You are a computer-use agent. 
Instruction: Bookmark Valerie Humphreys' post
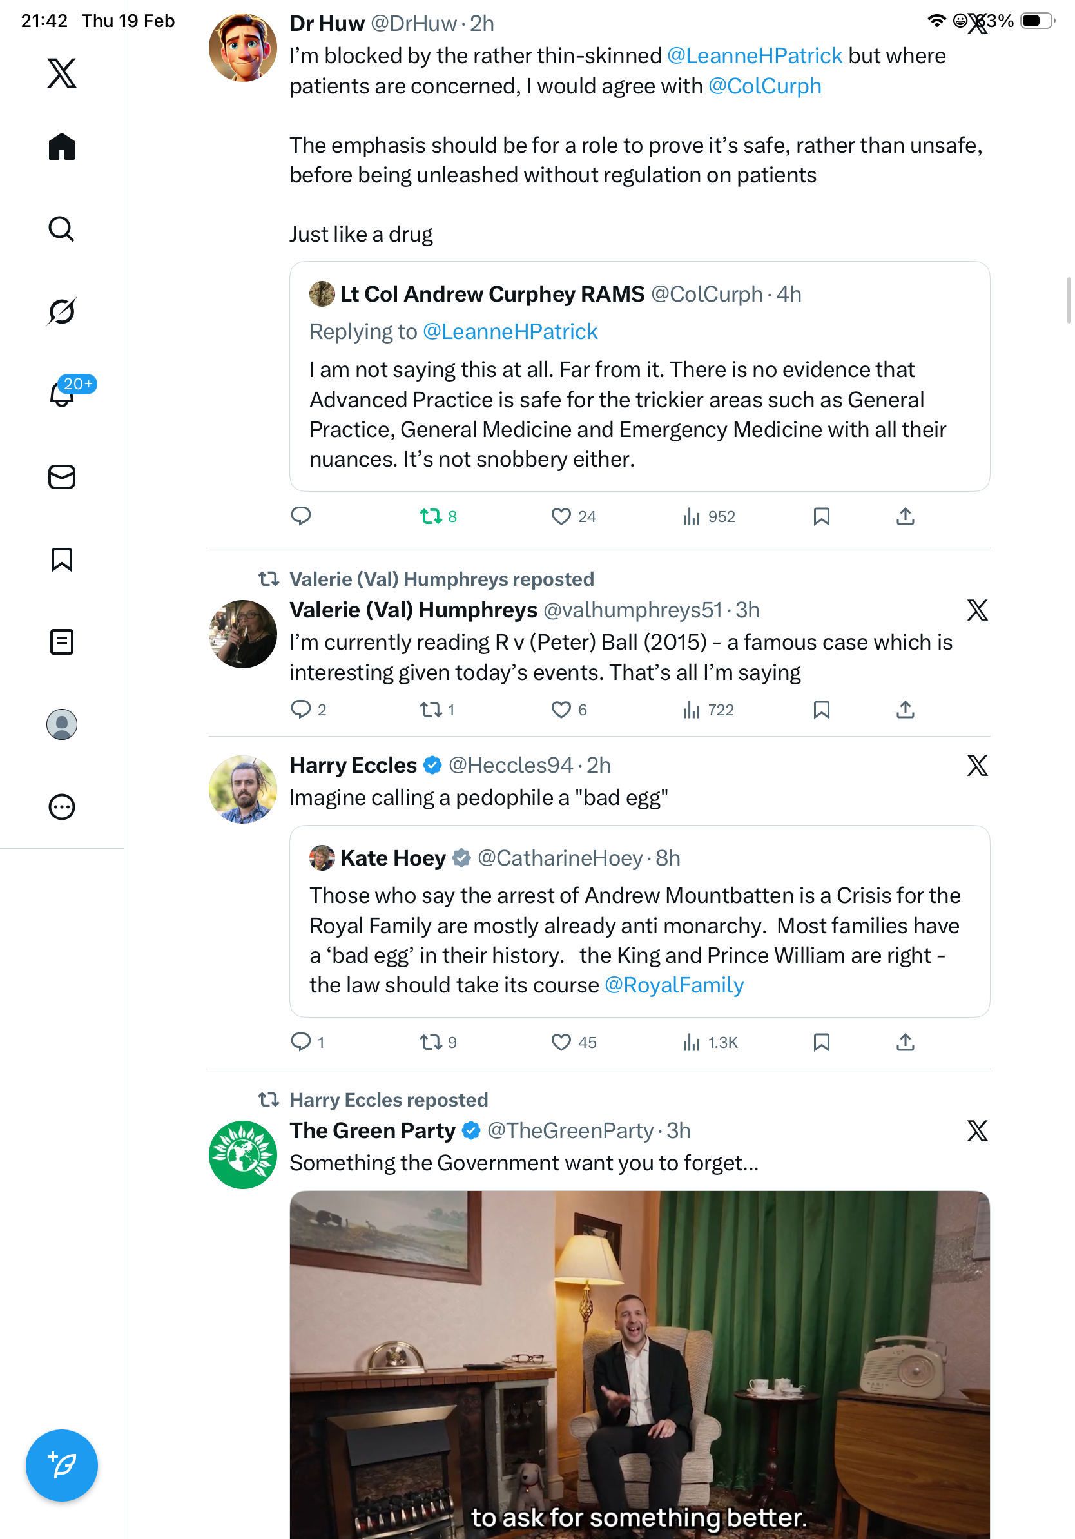[821, 709]
